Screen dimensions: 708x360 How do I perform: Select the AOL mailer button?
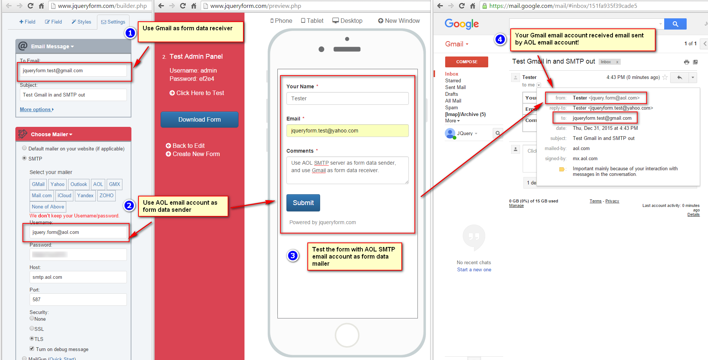tap(98, 184)
